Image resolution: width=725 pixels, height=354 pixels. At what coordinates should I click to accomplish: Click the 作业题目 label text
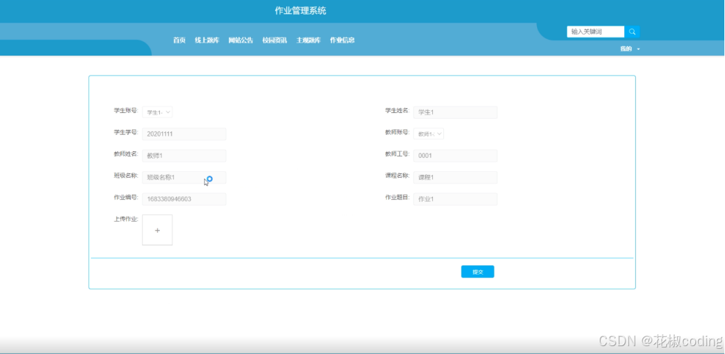(397, 197)
